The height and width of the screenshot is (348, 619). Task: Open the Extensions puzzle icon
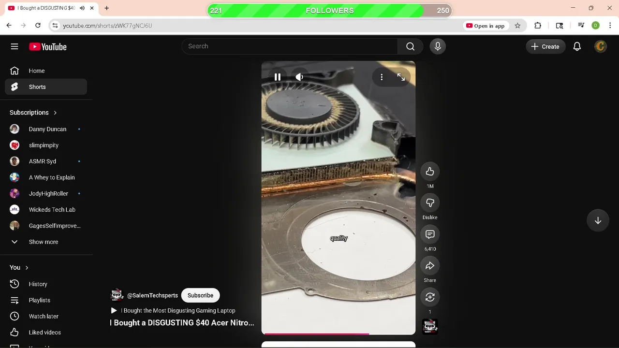point(538,26)
